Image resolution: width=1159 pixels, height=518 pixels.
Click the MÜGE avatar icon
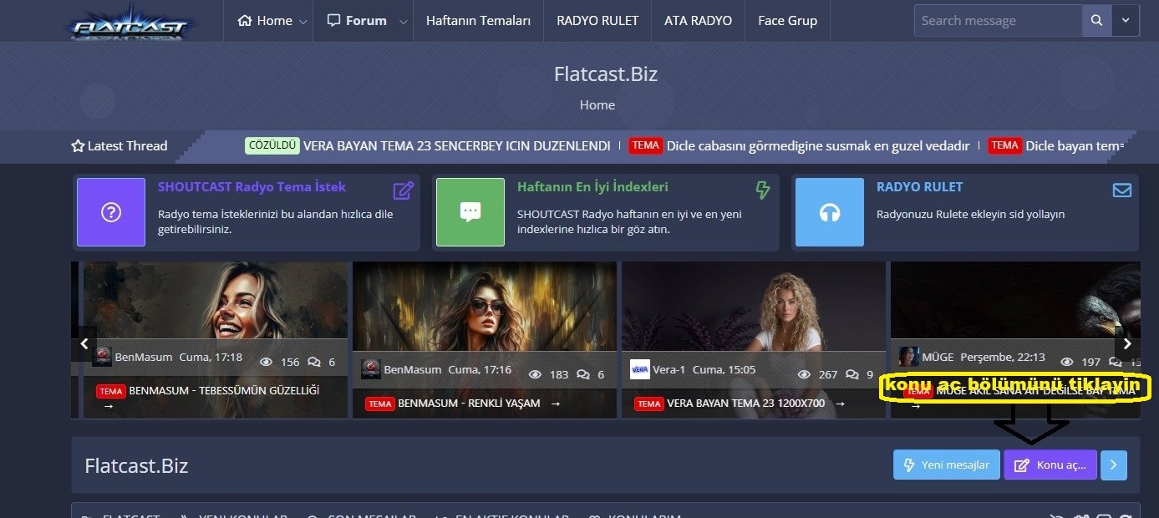(909, 357)
